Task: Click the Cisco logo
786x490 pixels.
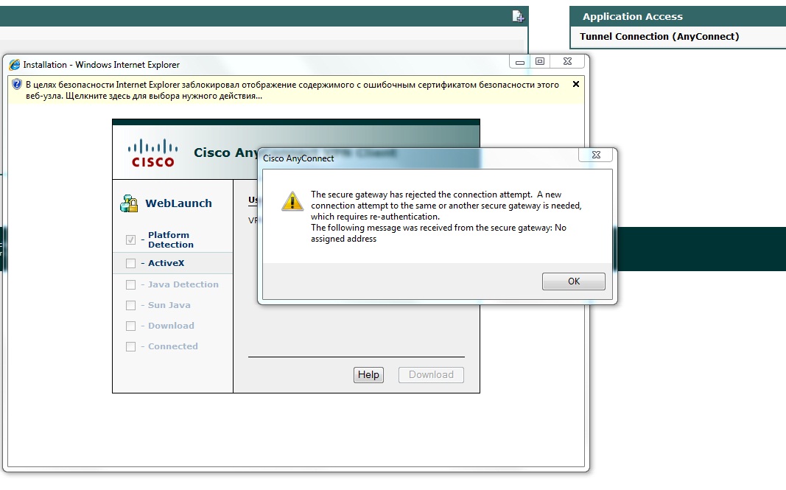Action: 153,153
